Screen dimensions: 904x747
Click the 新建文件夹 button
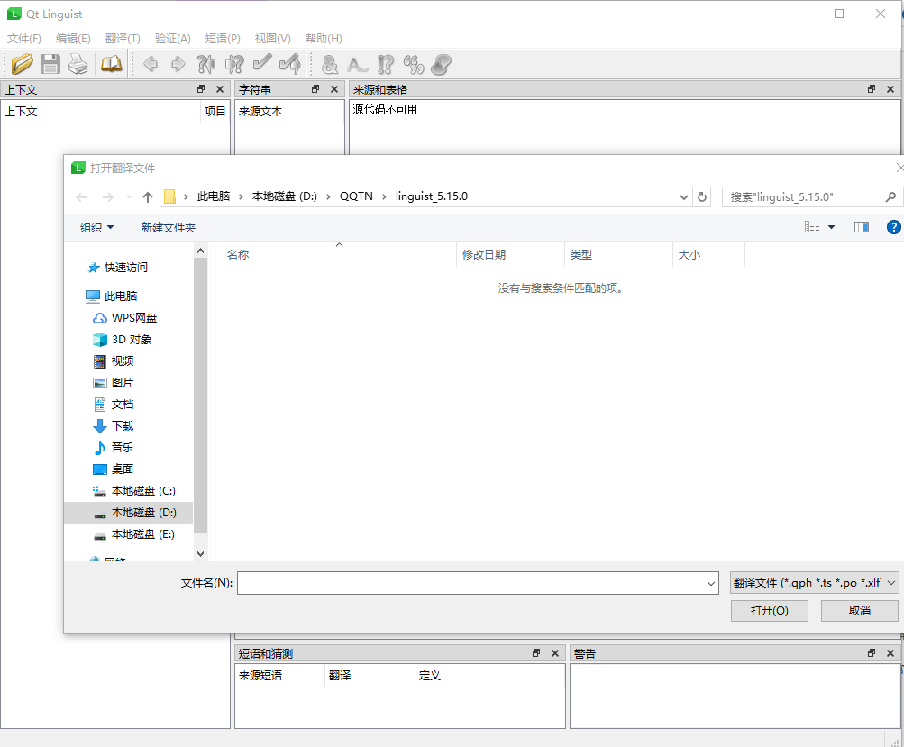click(x=169, y=228)
